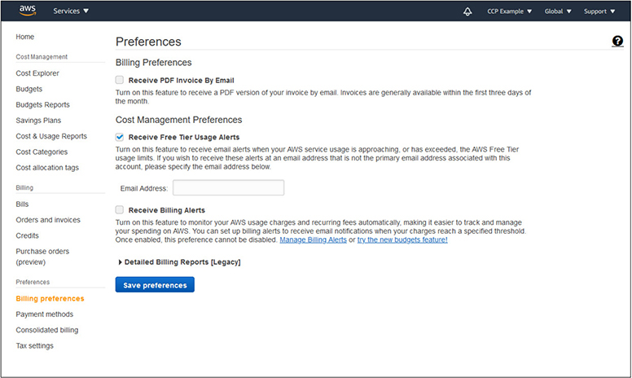Navigate to Savings Plans

click(38, 121)
